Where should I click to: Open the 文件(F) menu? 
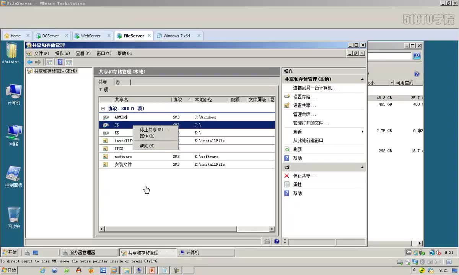41,53
